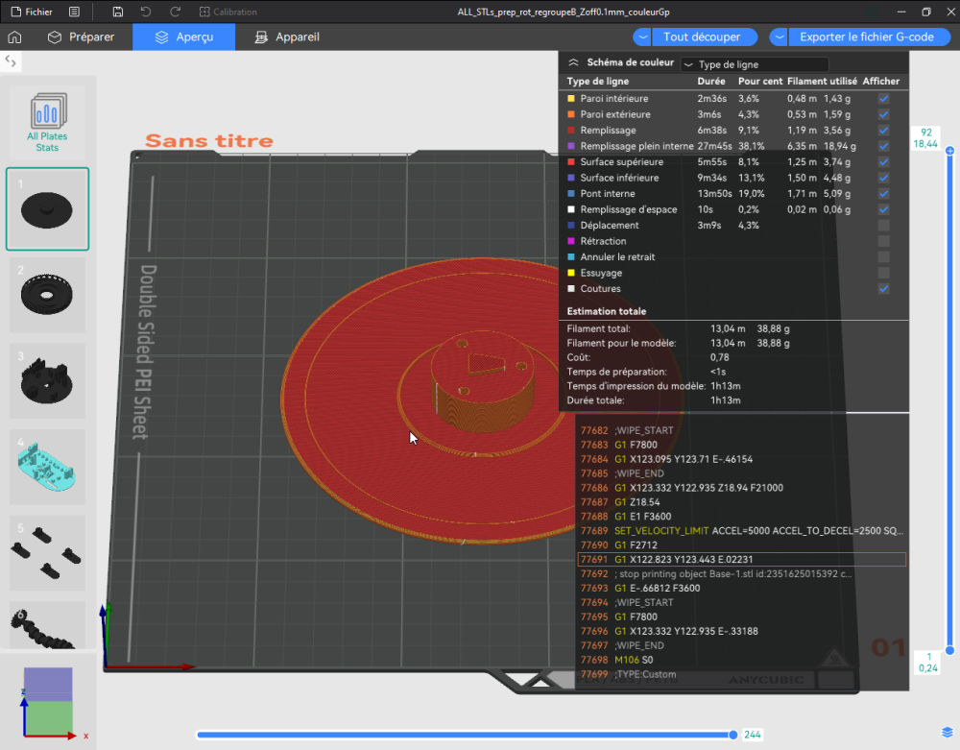Open the Type de ligne color scheme dropdown
960x750 pixels.
(755, 64)
